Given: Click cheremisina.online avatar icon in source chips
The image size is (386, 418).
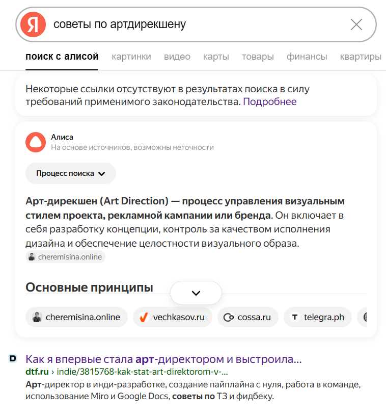Looking at the screenshot, I should coord(36,317).
